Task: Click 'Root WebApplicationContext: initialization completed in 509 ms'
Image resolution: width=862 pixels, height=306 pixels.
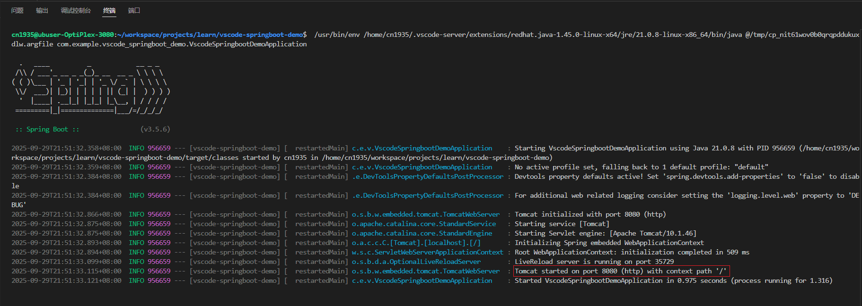Action: (632, 252)
